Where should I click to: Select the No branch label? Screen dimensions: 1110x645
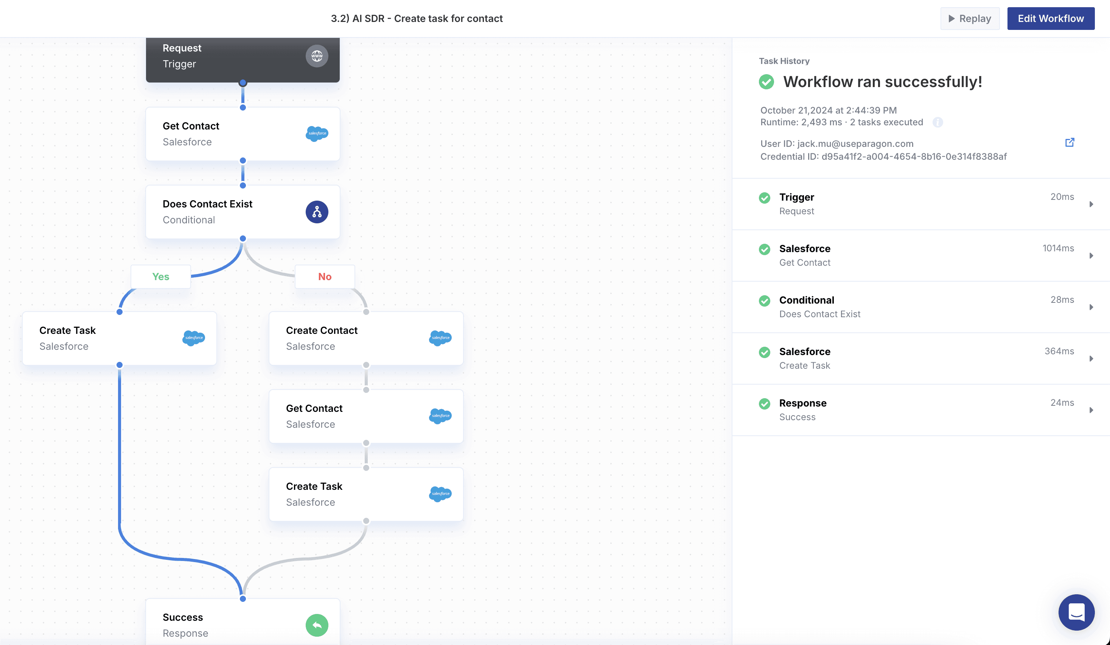click(325, 277)
